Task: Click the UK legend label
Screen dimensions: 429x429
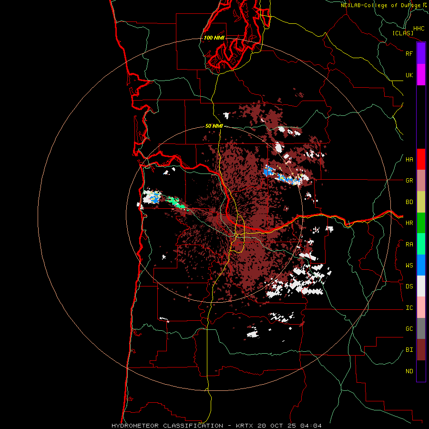Action: [x=409, y=75]
